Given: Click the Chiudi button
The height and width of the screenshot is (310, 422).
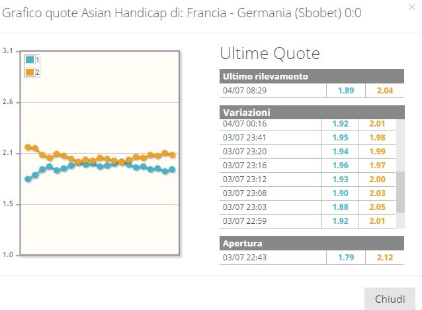Looking at the screenshot, I should 390,299.
